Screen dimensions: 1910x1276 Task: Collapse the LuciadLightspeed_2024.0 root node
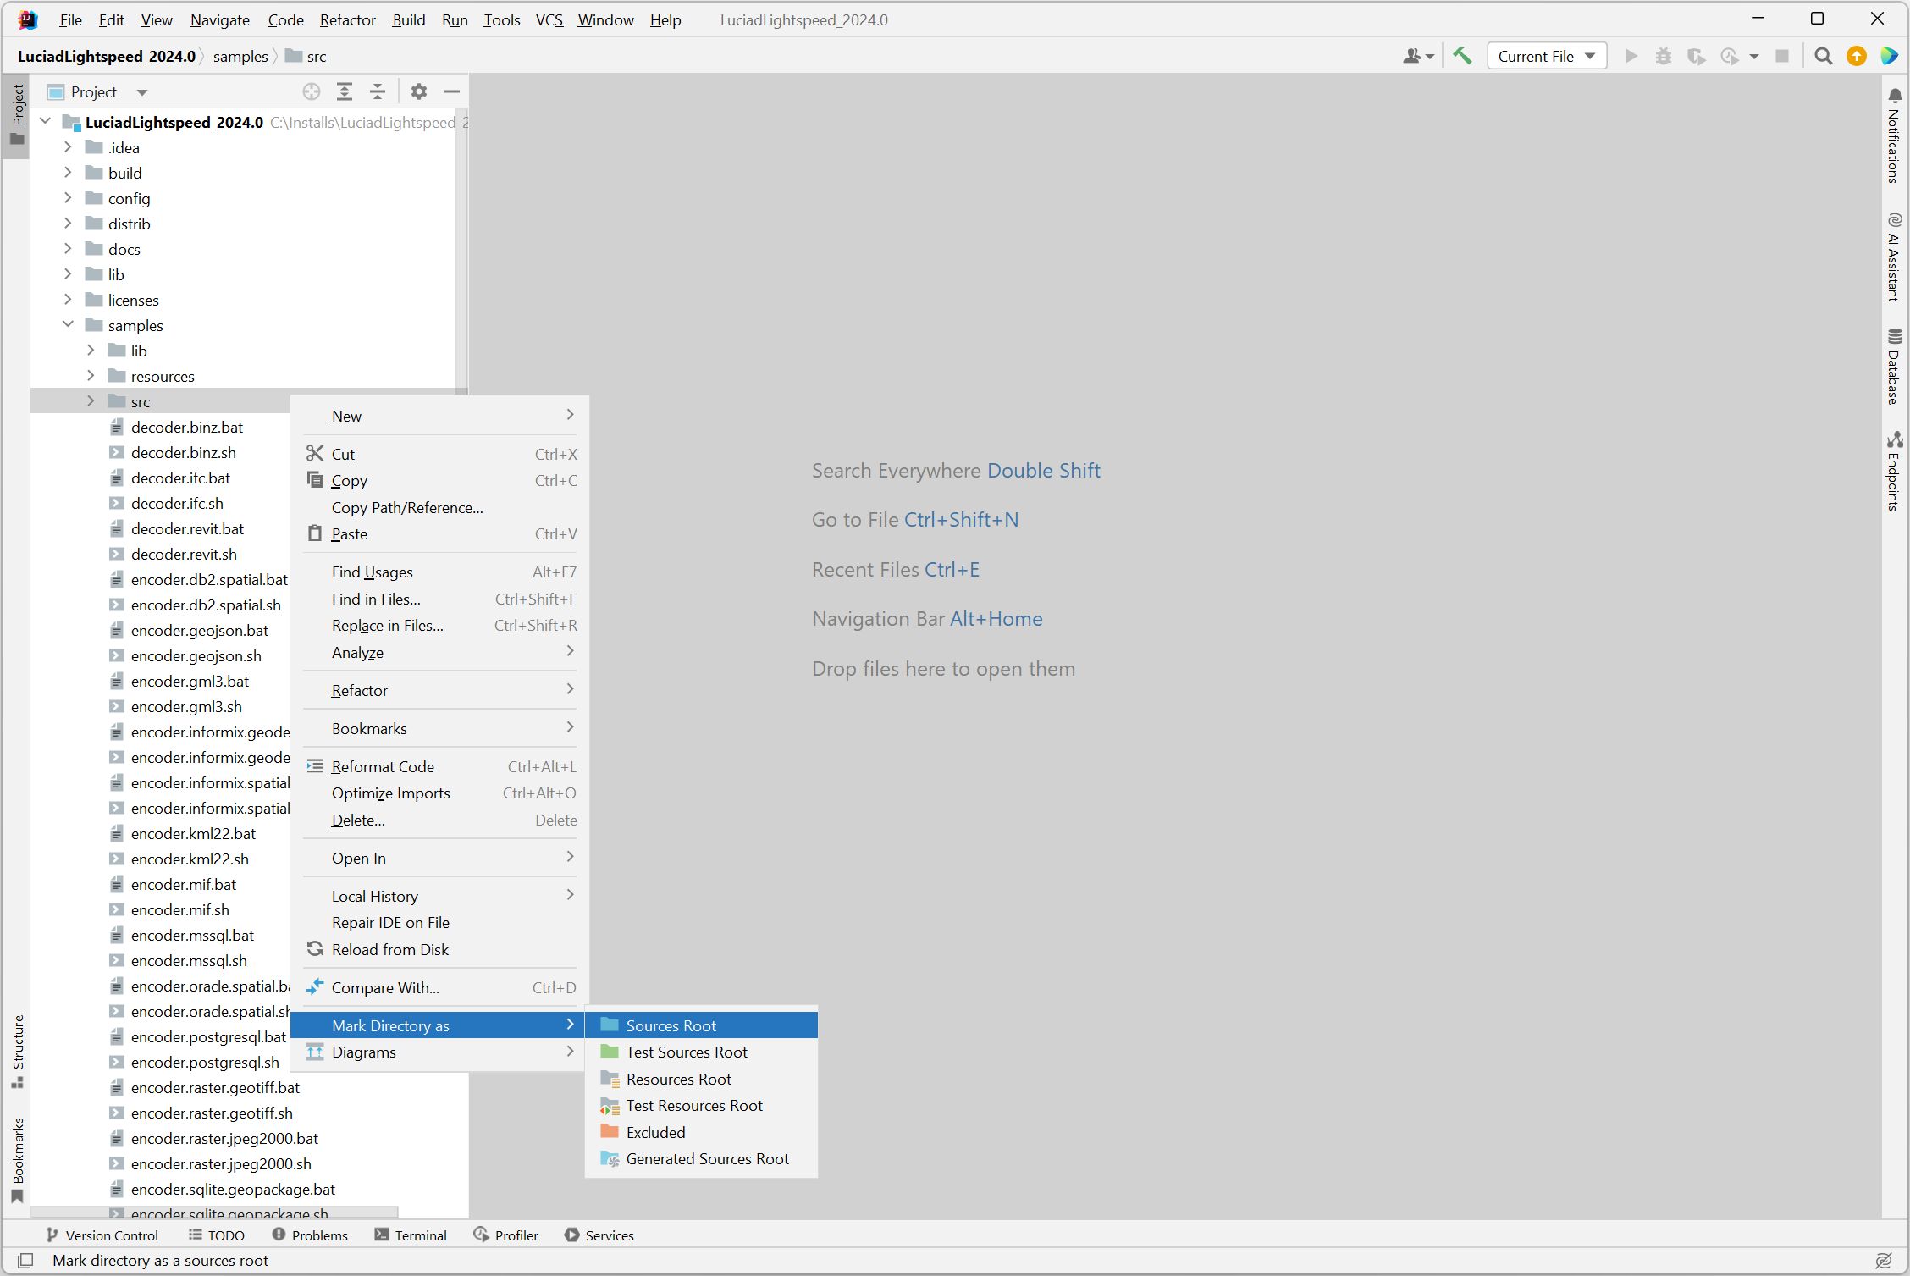click(46, 122)
